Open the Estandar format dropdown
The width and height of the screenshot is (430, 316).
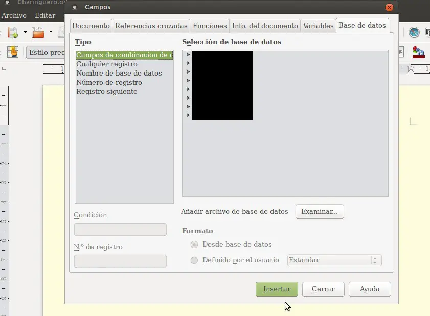pyautogui.click(x=334, y=260)
